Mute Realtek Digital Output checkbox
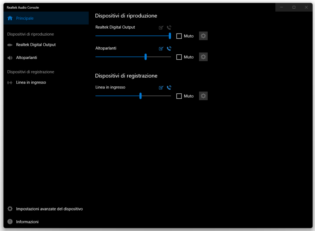This screenshot has height=231, width=315. coord(179,36)
